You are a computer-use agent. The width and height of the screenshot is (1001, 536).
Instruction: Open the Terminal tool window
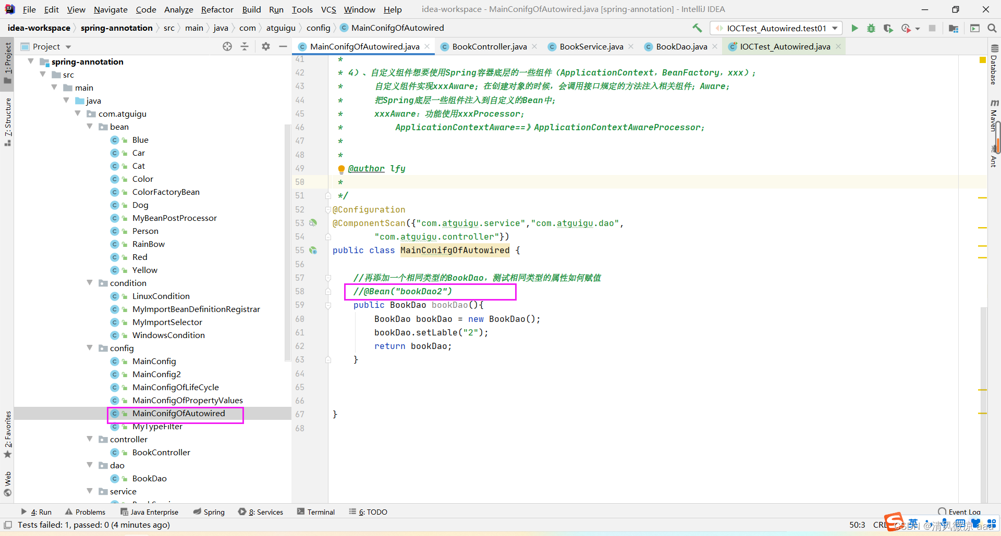(316, 512)
